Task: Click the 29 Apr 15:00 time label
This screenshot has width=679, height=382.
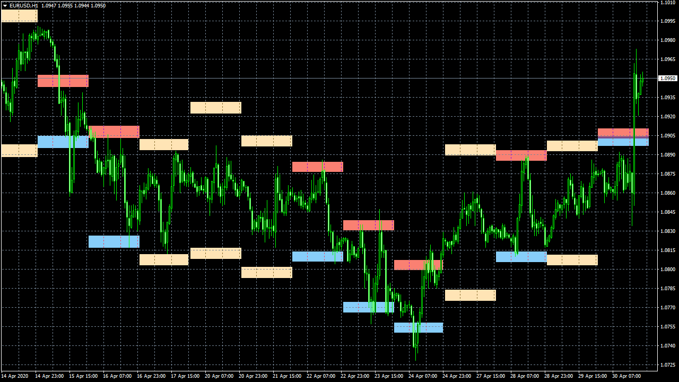Action: click(x=593, y=376)
